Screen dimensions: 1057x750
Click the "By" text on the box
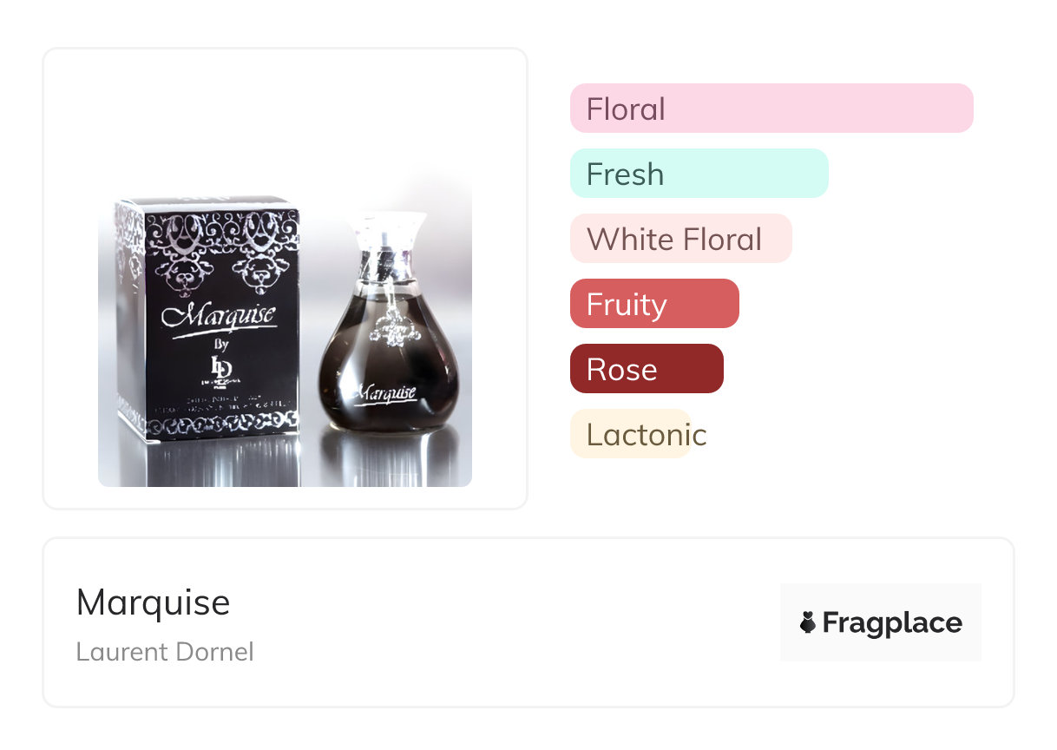[x=220, y=344]
